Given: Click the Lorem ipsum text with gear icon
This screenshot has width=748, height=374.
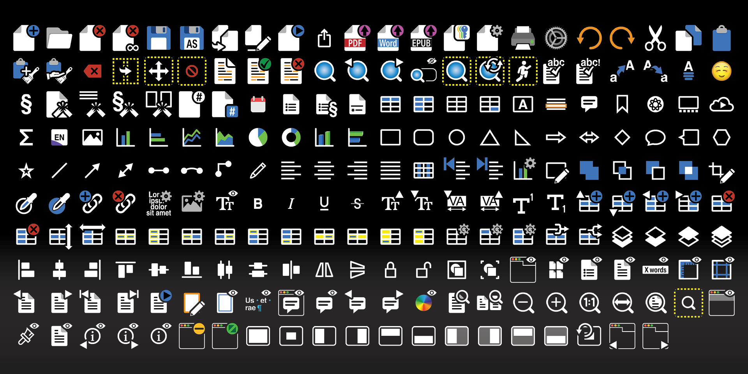Looking at the screenshot, I should click(159, 203).
